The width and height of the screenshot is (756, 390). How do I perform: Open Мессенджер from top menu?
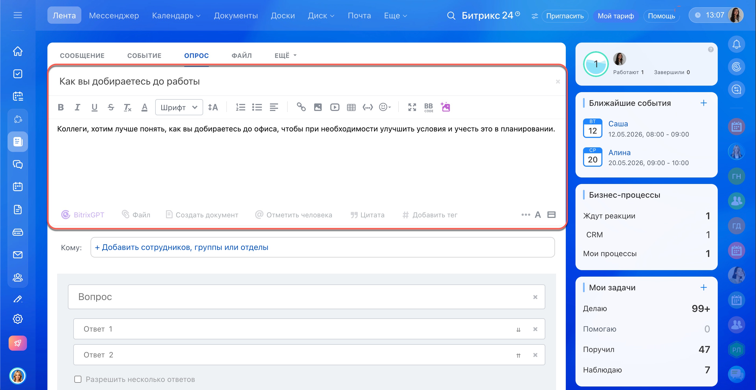[114, 16]
